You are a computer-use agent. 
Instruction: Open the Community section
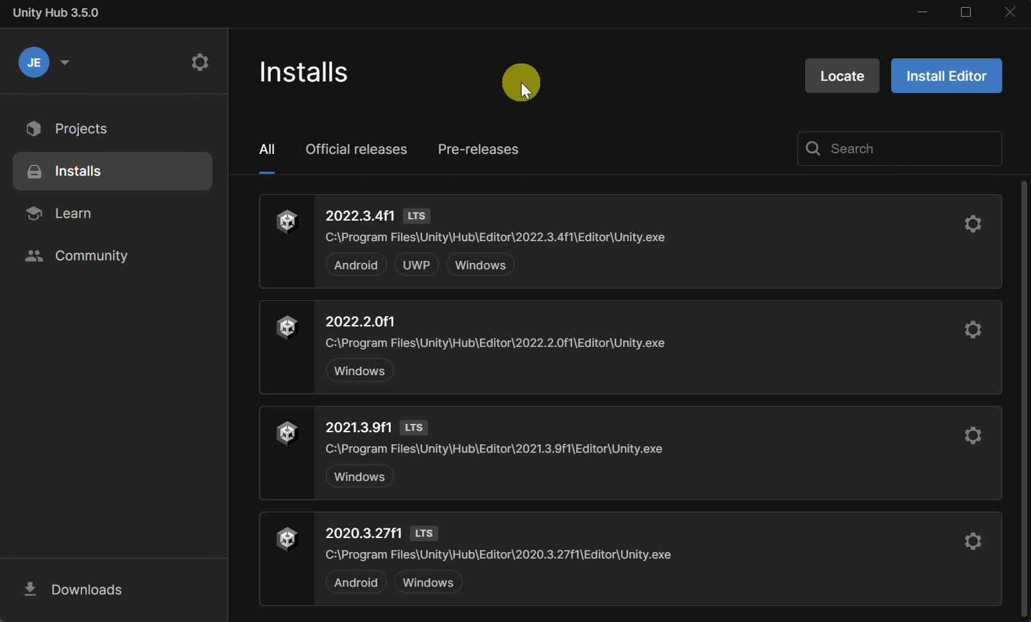pos(90,255)
